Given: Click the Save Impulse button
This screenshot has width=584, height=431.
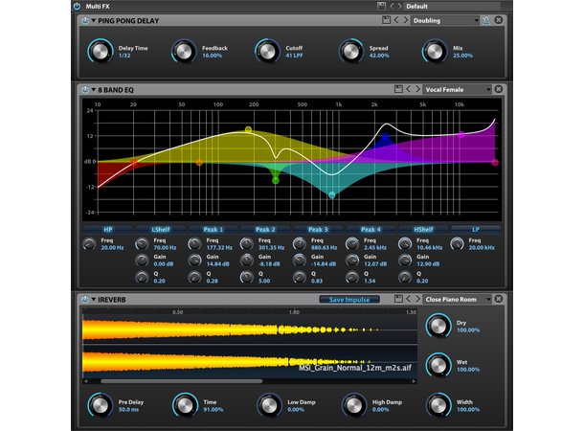Looking at the screenshot, I should coord(349,300).
